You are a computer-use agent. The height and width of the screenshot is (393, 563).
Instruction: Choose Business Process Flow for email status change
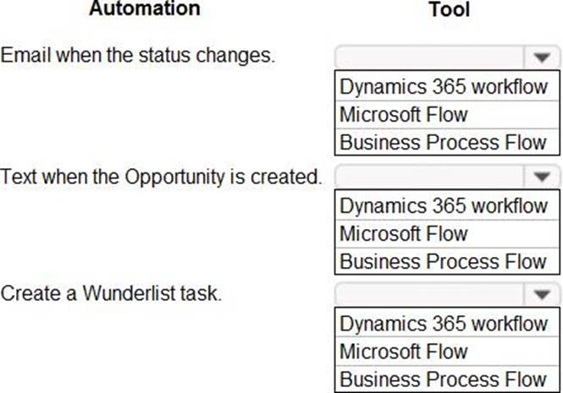pyautogui.click(x=444, y=142)
